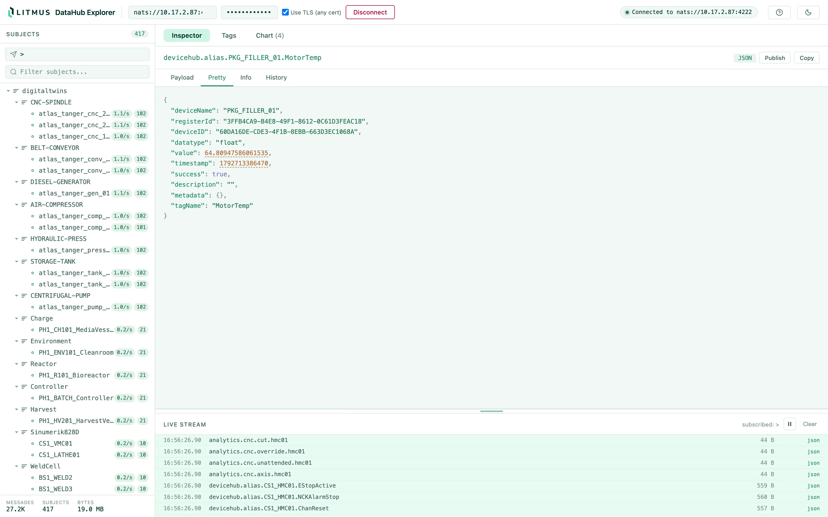
Task: Collapse the digitaltwins tree
Action: (x=8, y=91)
